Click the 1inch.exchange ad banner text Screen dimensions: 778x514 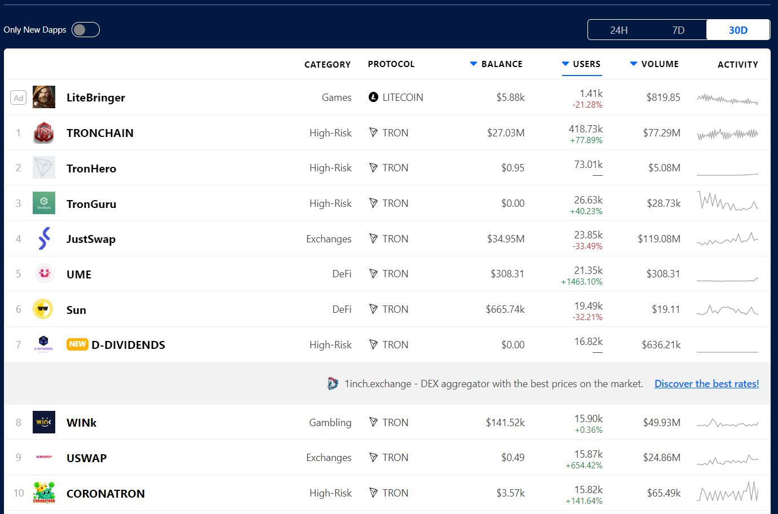(x=494, y=384)
